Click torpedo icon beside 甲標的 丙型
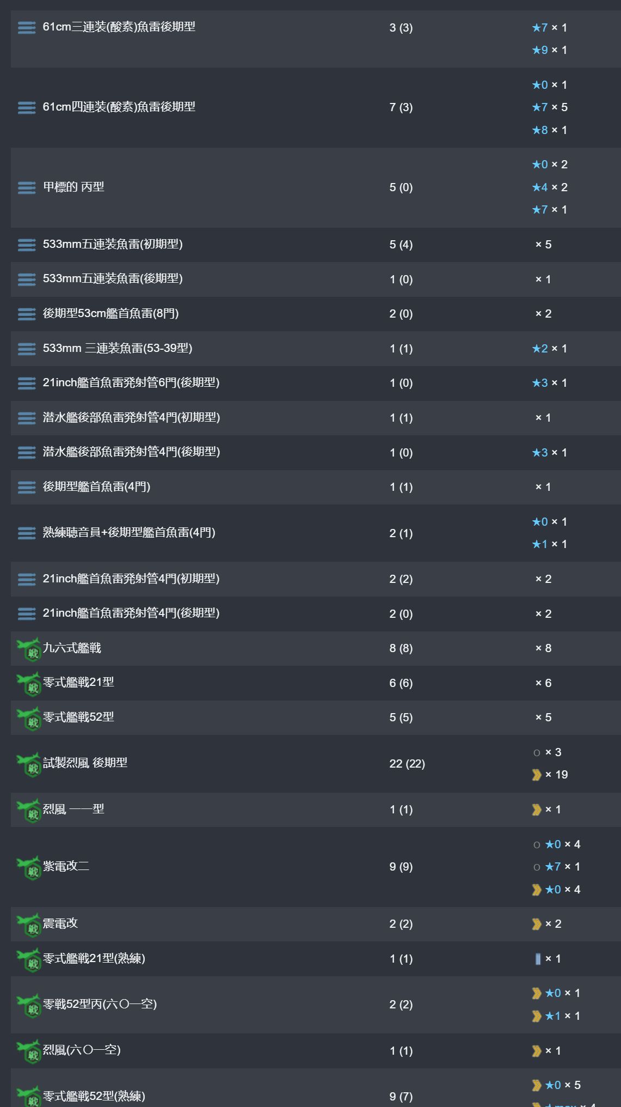 27,187
